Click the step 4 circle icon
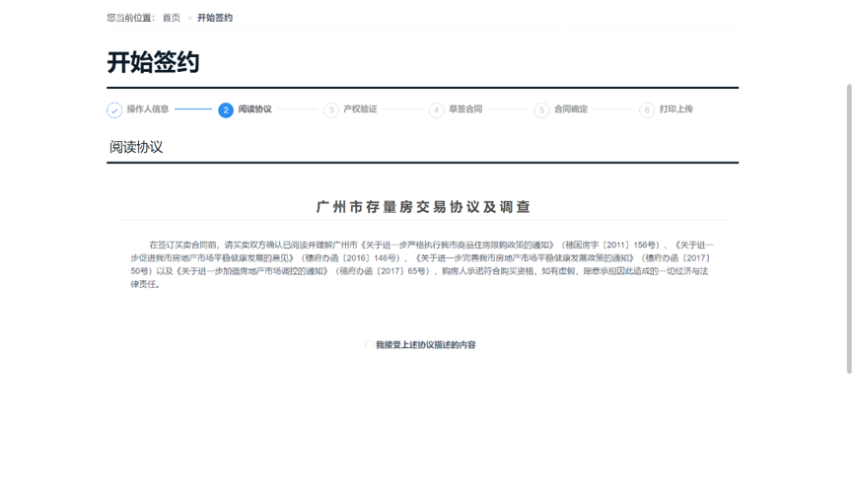Image resolution: width=853 pixels, height=503 pixels. (x=436, y=109)
